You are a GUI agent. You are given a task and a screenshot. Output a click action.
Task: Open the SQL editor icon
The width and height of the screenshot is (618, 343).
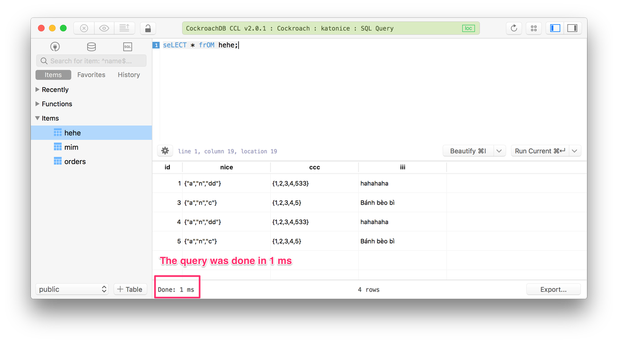click(x=128, y=47)
